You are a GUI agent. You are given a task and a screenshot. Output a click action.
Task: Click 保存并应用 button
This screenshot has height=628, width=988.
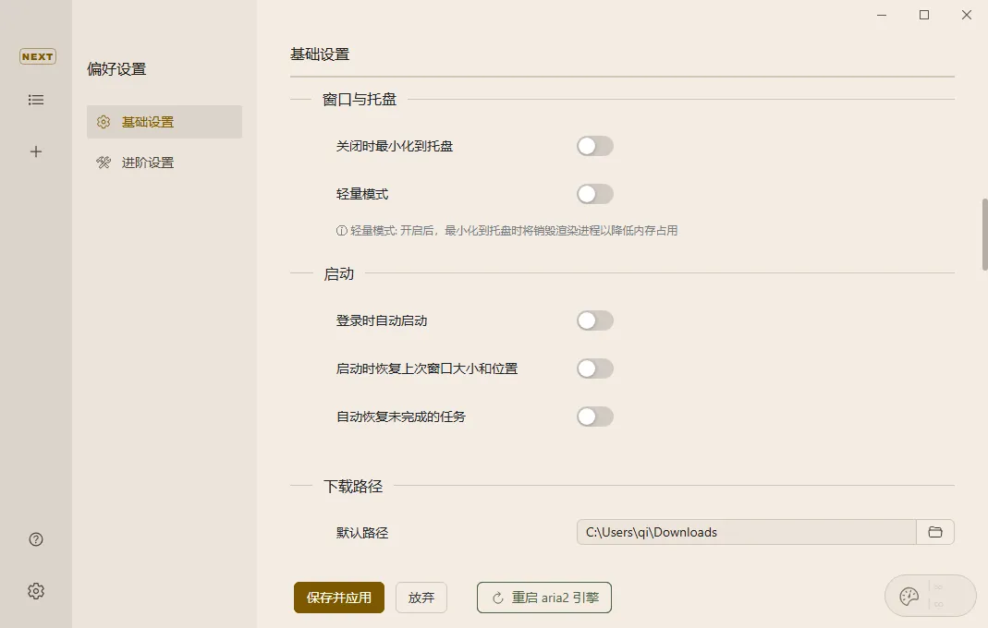[x=339, y=598]
